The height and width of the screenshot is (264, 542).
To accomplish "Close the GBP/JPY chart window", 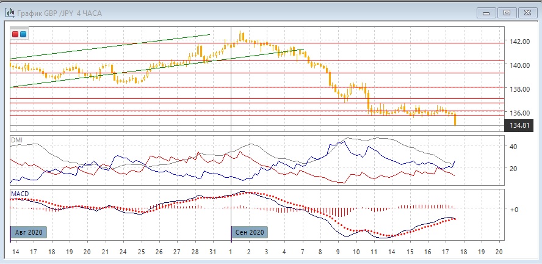I will tap(526, 12).
